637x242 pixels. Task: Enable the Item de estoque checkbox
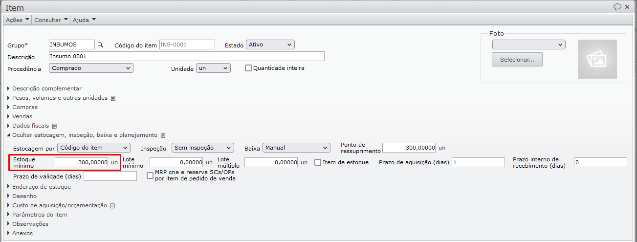tap(318, 162)
